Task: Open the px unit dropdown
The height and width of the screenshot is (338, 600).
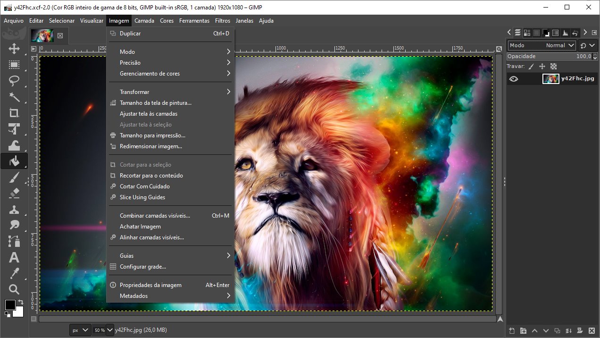Action: [80, 330]
